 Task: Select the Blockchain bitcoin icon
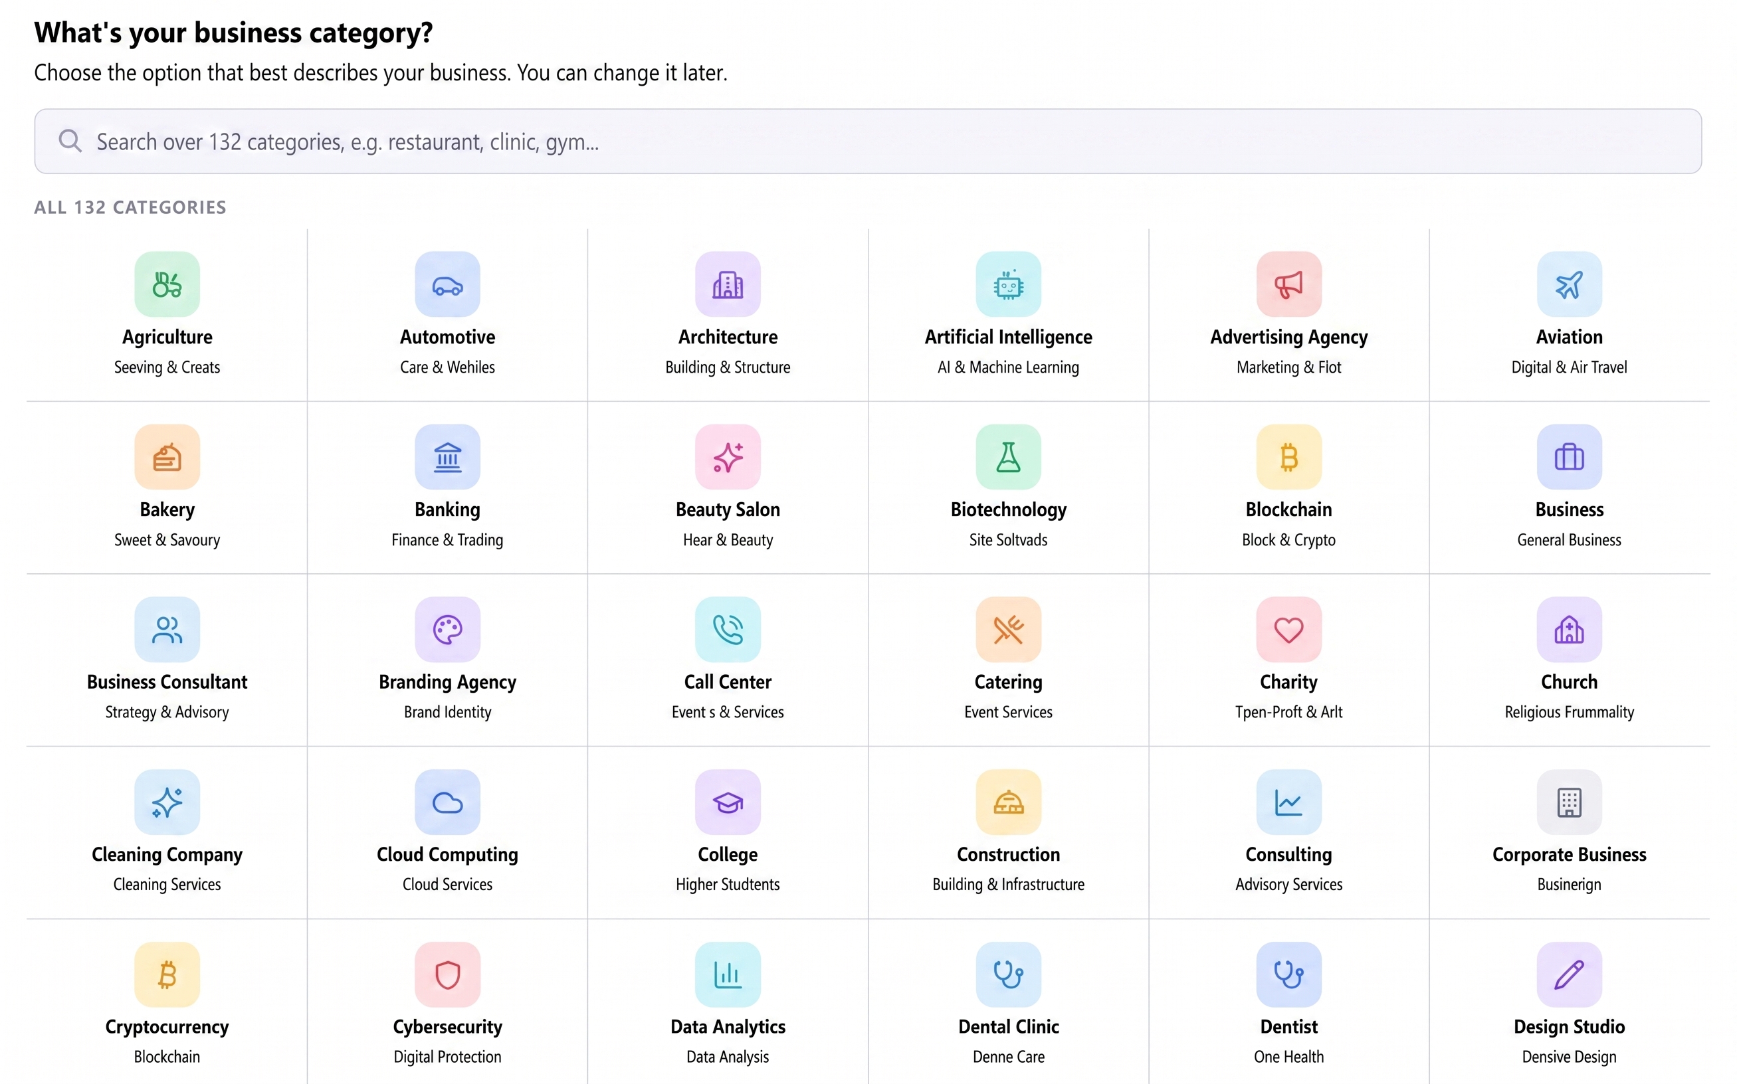tap(1288, 457)
